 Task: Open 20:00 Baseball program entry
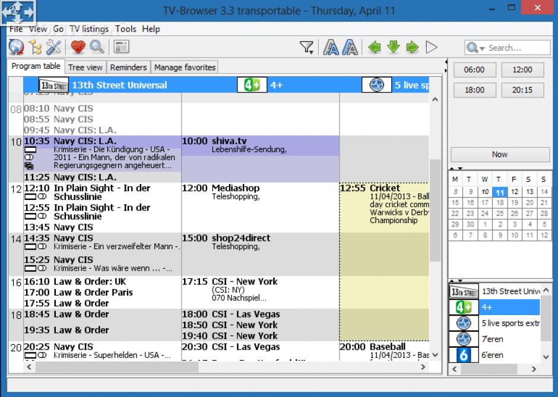pos(385,351)
